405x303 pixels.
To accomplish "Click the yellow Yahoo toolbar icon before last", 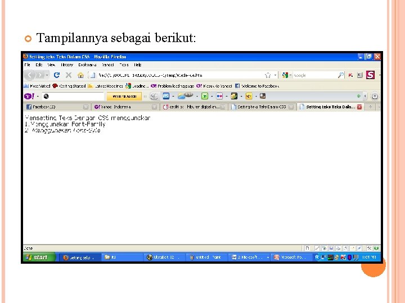I will (249, 96).
